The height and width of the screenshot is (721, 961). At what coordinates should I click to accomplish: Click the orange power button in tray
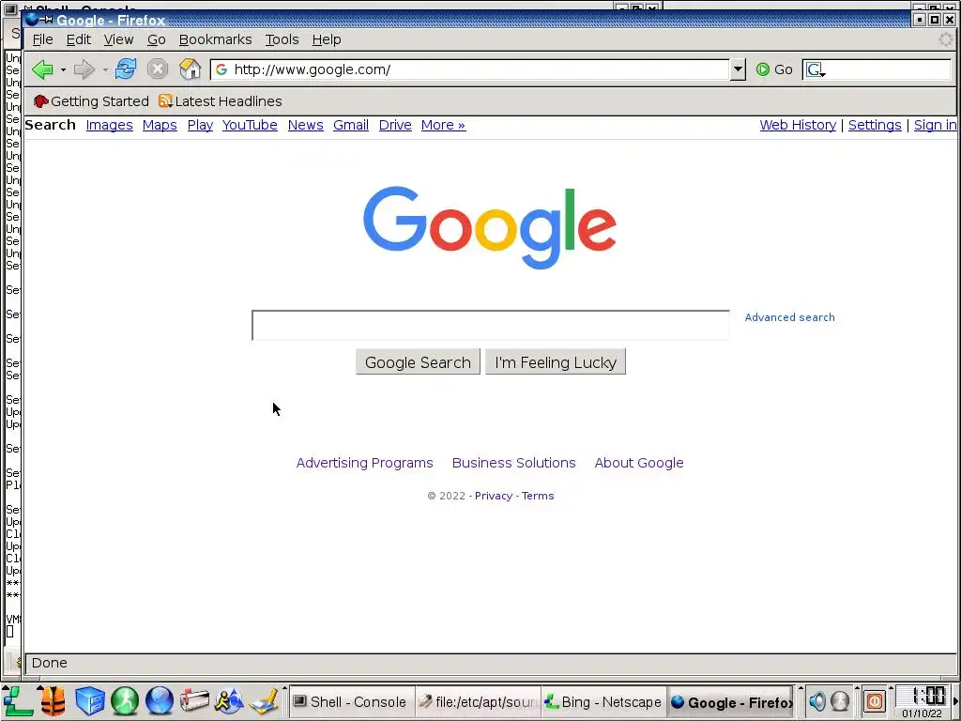coord(874,701)
